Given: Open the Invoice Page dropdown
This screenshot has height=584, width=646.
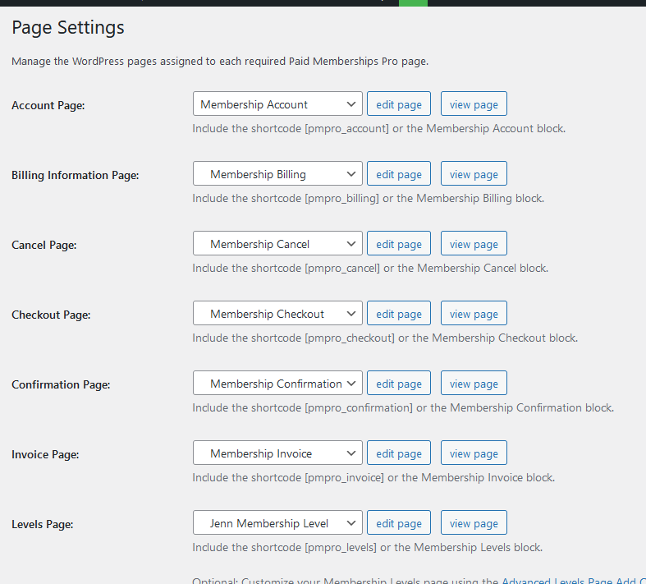Looking at the screenshot, I should click(277, 453).
